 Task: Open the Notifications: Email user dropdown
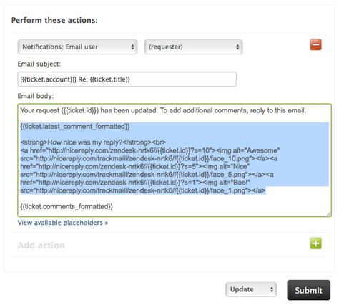[x=77, y=47]
